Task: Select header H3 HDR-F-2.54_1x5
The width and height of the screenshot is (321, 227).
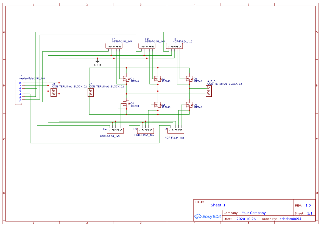Action: tap(175, 46)
